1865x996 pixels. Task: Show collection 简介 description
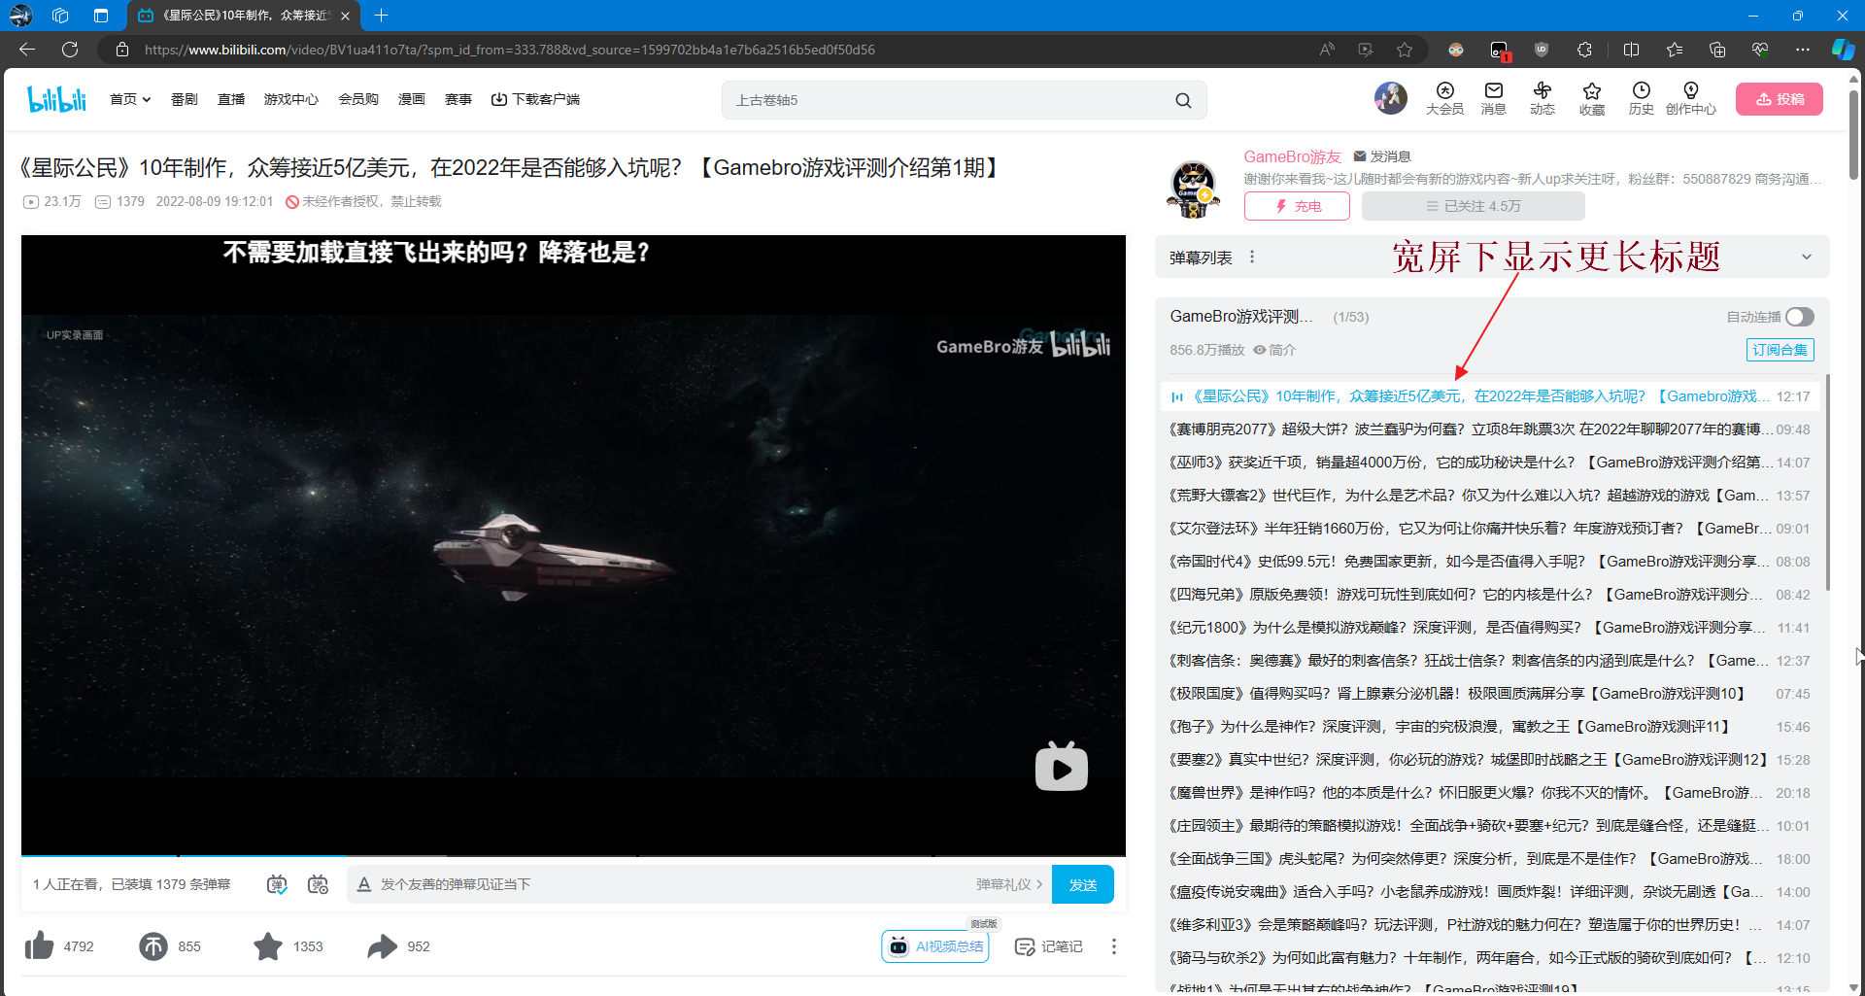click(x=1274, y=350)
